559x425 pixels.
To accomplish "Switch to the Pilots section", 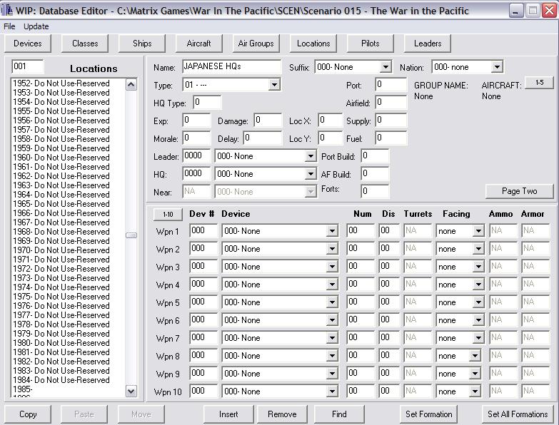I will click(370, 43).
